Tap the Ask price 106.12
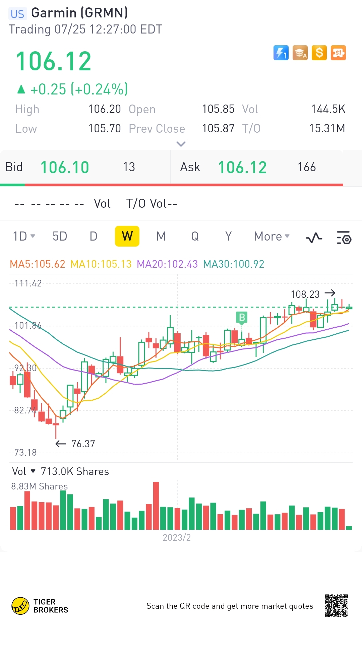362x660 pixels. pos(242,167)
